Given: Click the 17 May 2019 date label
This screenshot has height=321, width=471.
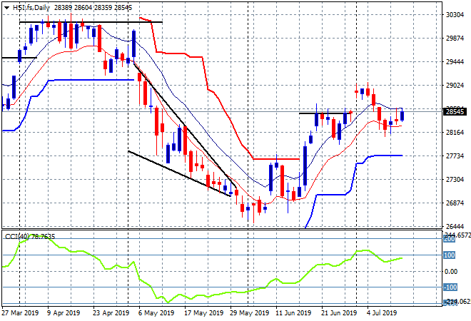Looking at the screenshot, I should (x=203, y=313).
